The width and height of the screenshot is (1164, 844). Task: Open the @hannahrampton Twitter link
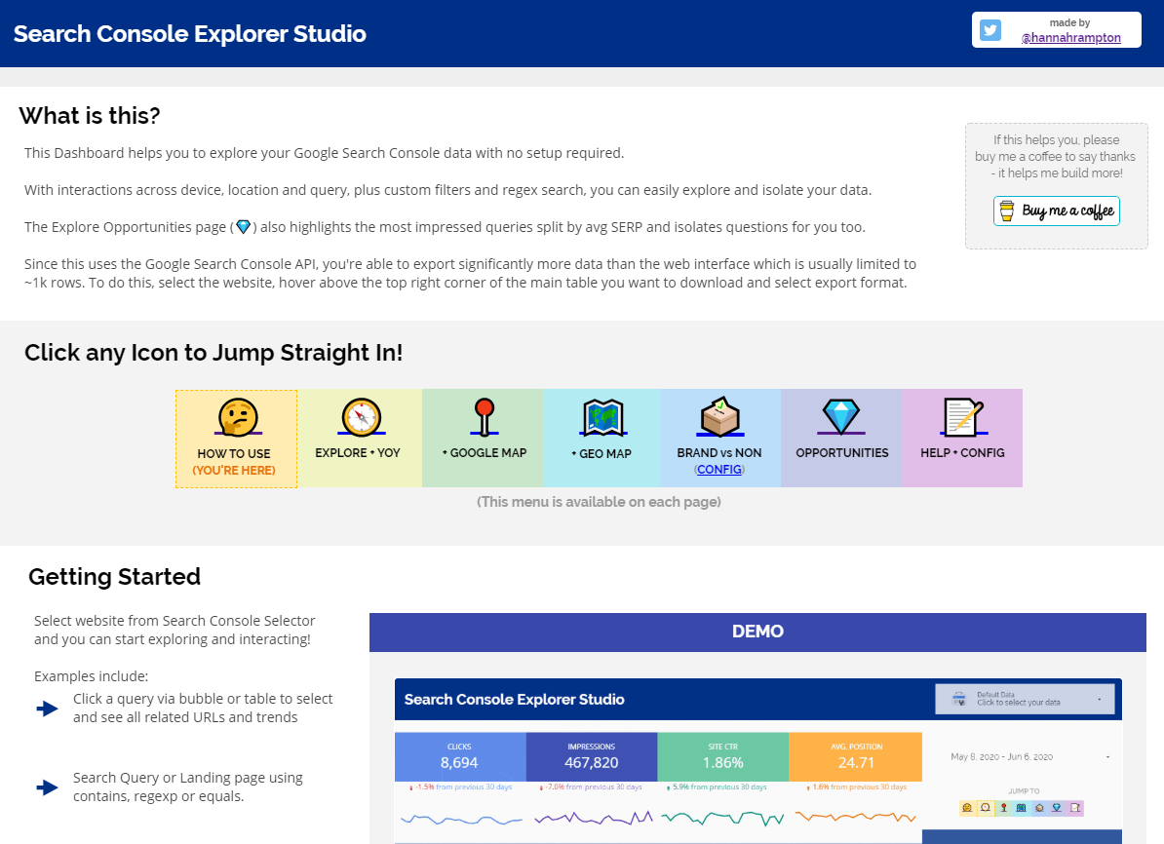click(1070, 38)
